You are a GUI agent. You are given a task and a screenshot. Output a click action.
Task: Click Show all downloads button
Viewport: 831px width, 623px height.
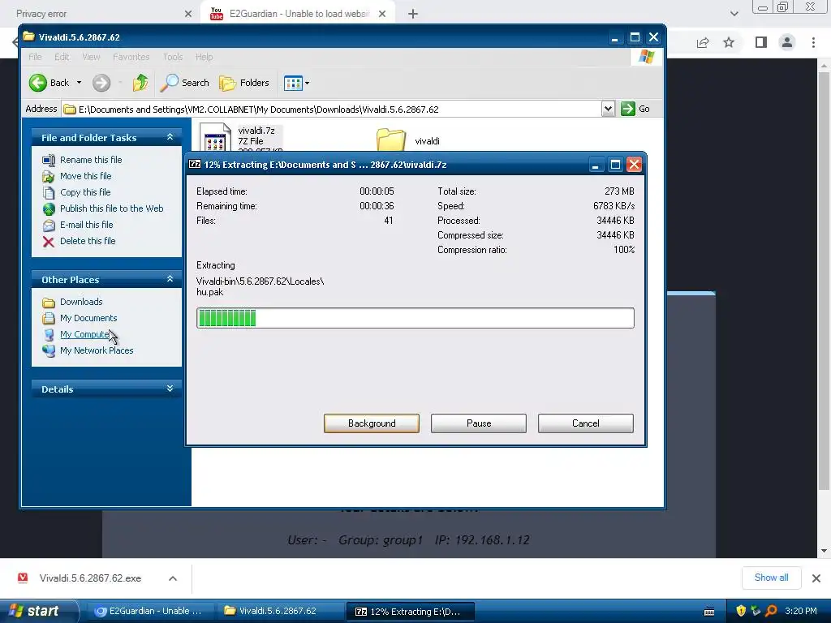(771, 578)
